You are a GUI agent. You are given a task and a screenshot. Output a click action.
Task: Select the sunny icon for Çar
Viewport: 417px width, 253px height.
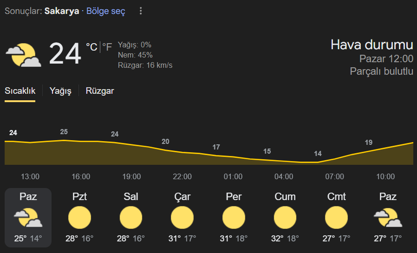182,217
